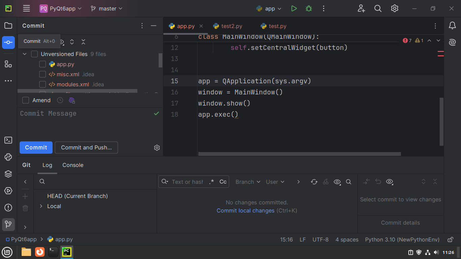
Task: Debug the app configuration
Action: click(309, 9)
